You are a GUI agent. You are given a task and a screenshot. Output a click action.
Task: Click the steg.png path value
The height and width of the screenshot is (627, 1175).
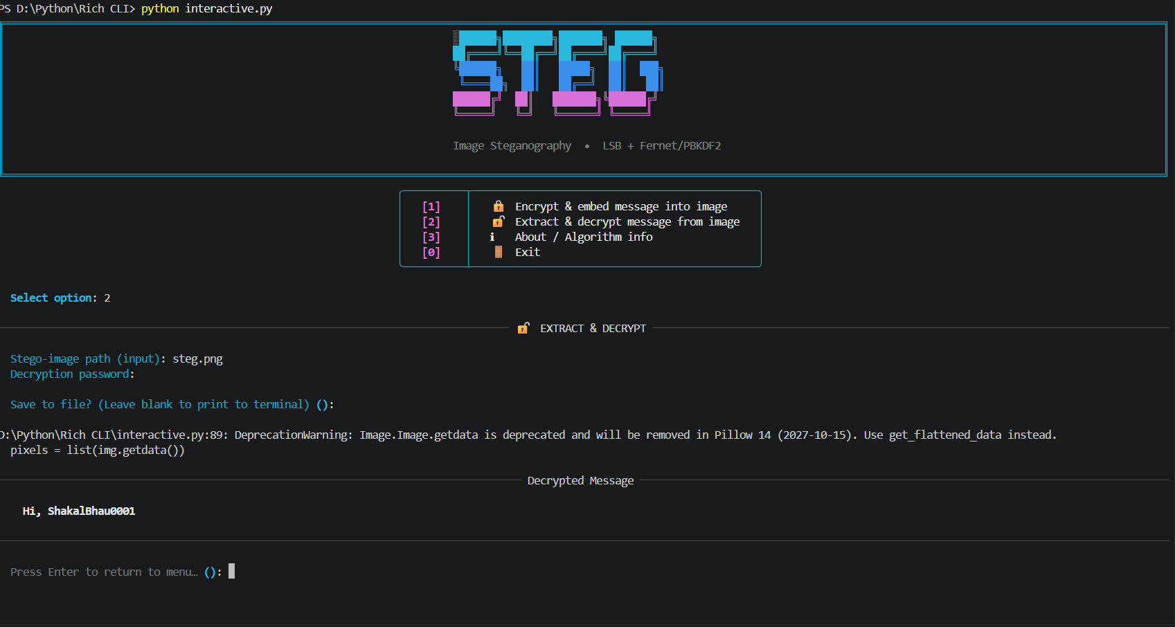(197, 358)
